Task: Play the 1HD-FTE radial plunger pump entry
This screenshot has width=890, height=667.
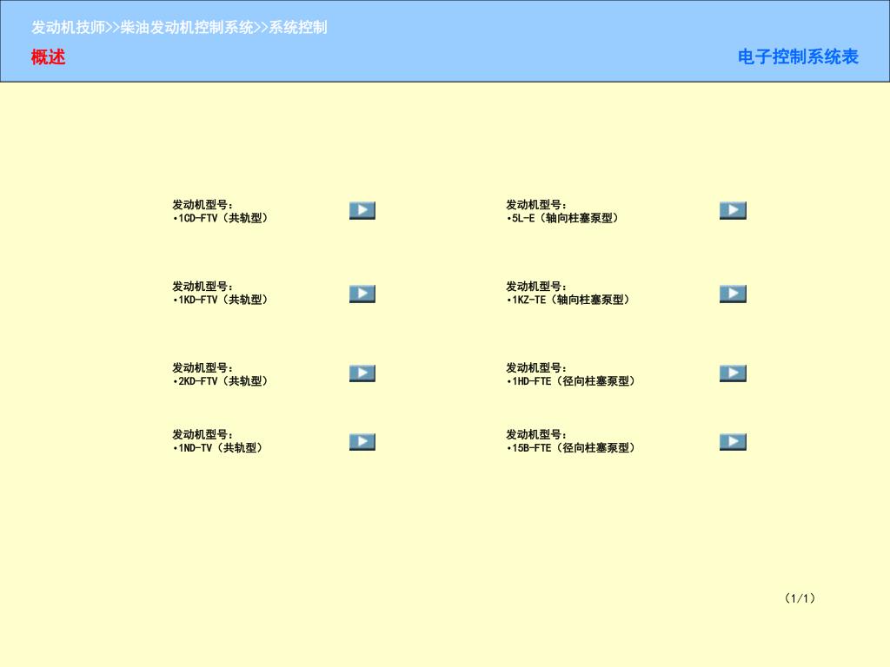Action: coord(733,373)
